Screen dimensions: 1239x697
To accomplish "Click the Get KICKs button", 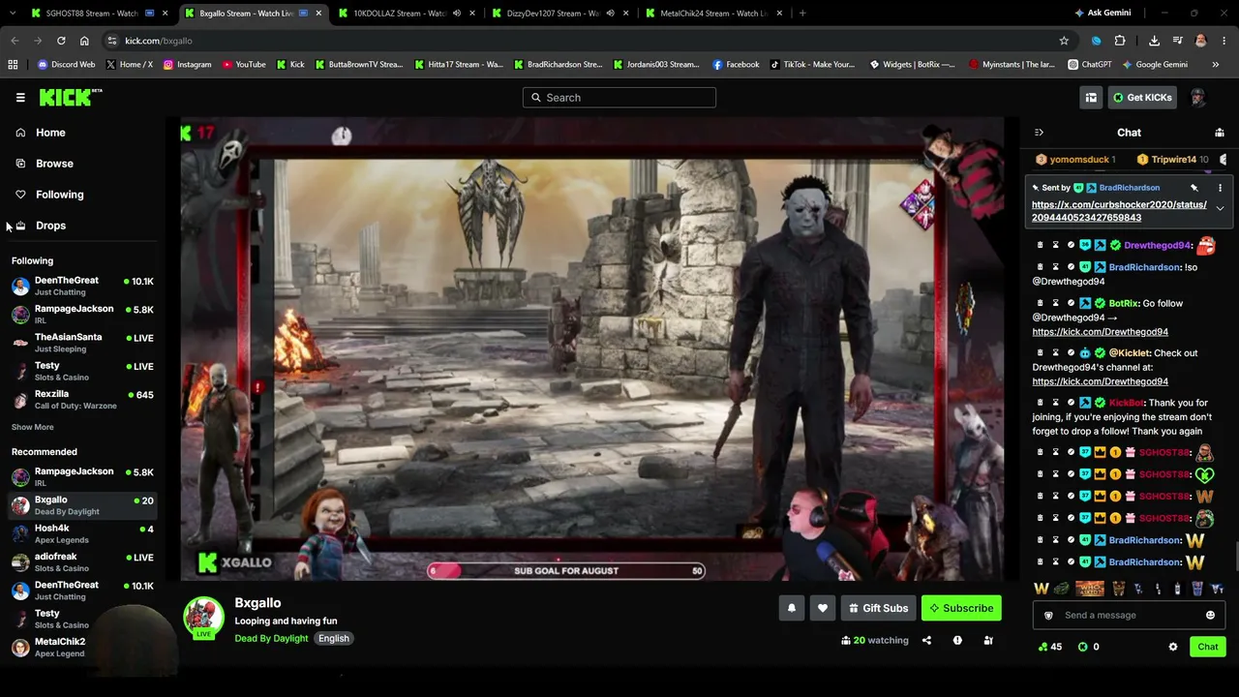I will tap(1142, 97).
